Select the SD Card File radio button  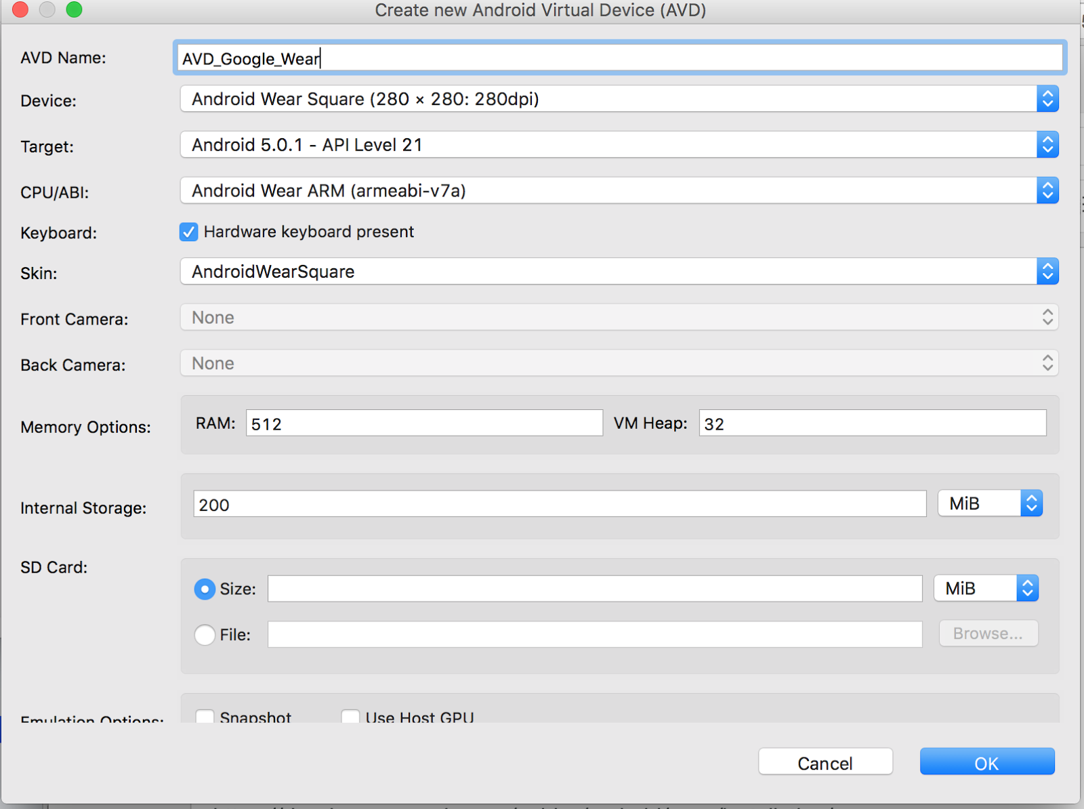205,635
